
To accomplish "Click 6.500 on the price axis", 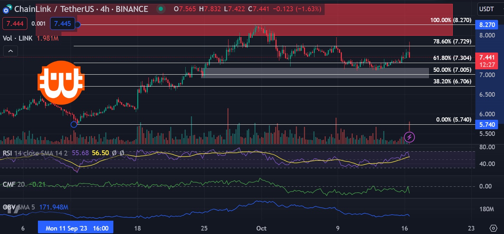I will click(x=487, y=94).
